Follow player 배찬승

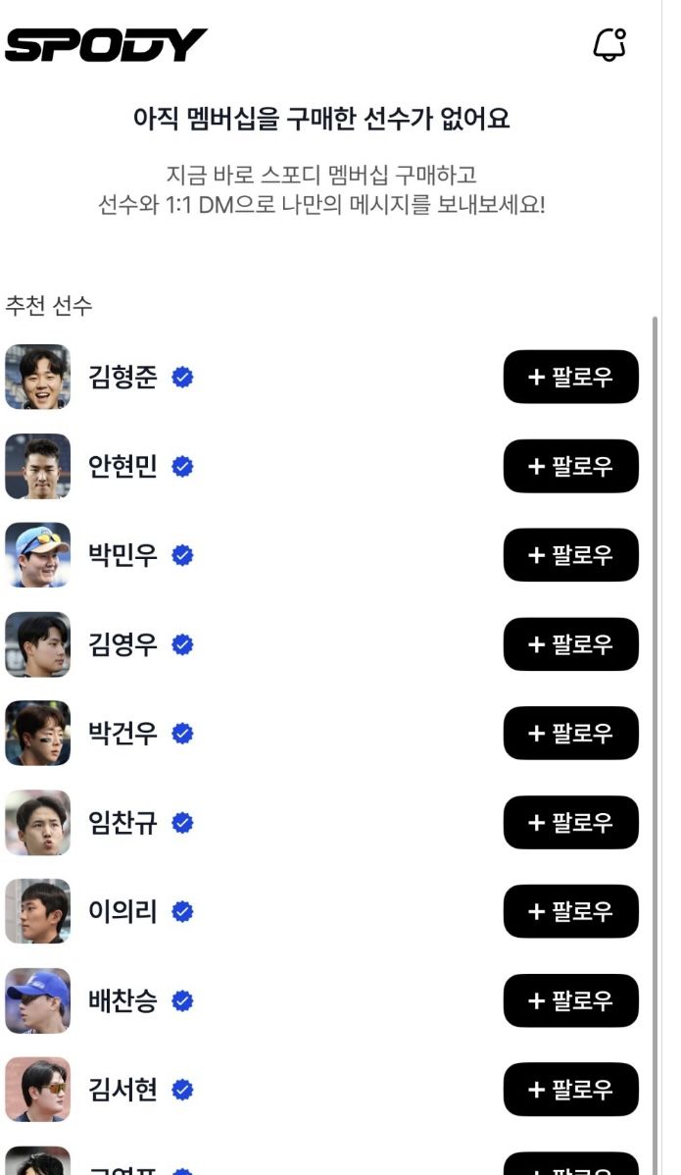570,1000
